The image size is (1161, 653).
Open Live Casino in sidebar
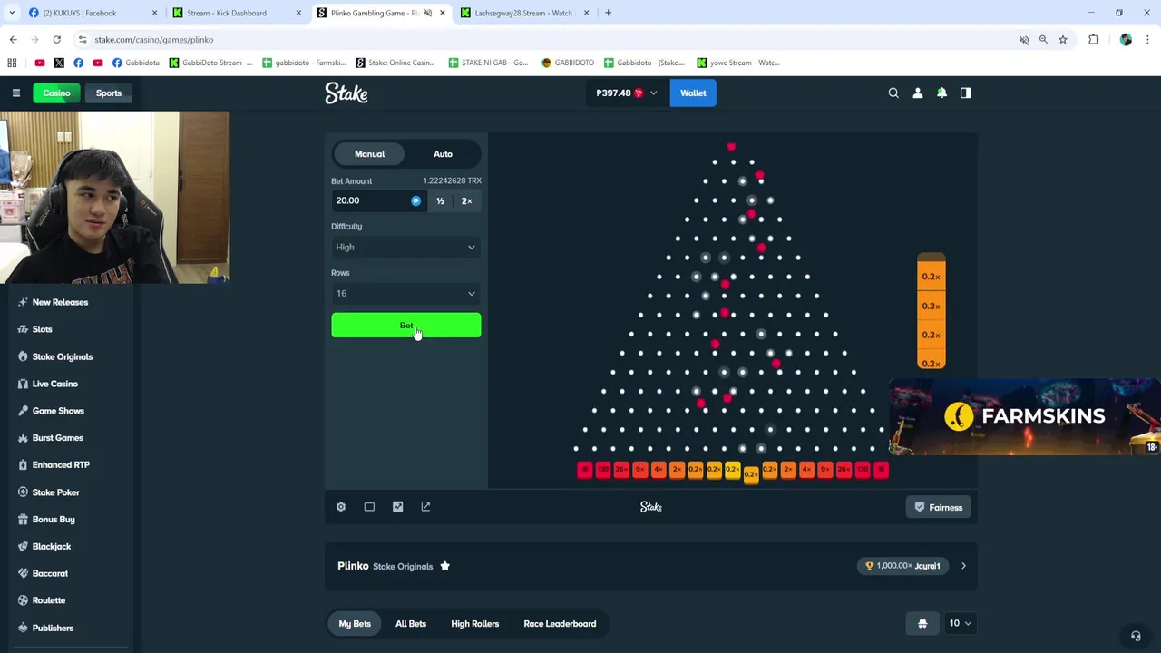pos(54,384)
